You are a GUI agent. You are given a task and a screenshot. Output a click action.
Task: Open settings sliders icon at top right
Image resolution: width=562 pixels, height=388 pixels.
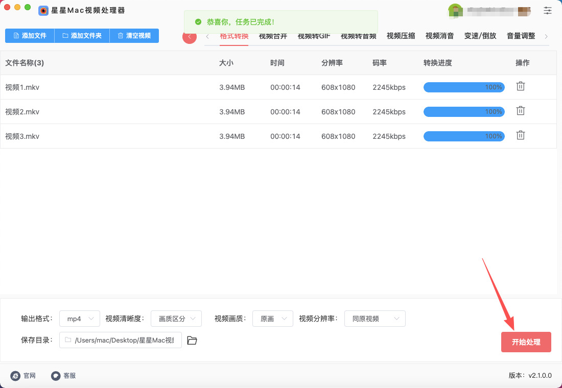(x=548, y=10)
